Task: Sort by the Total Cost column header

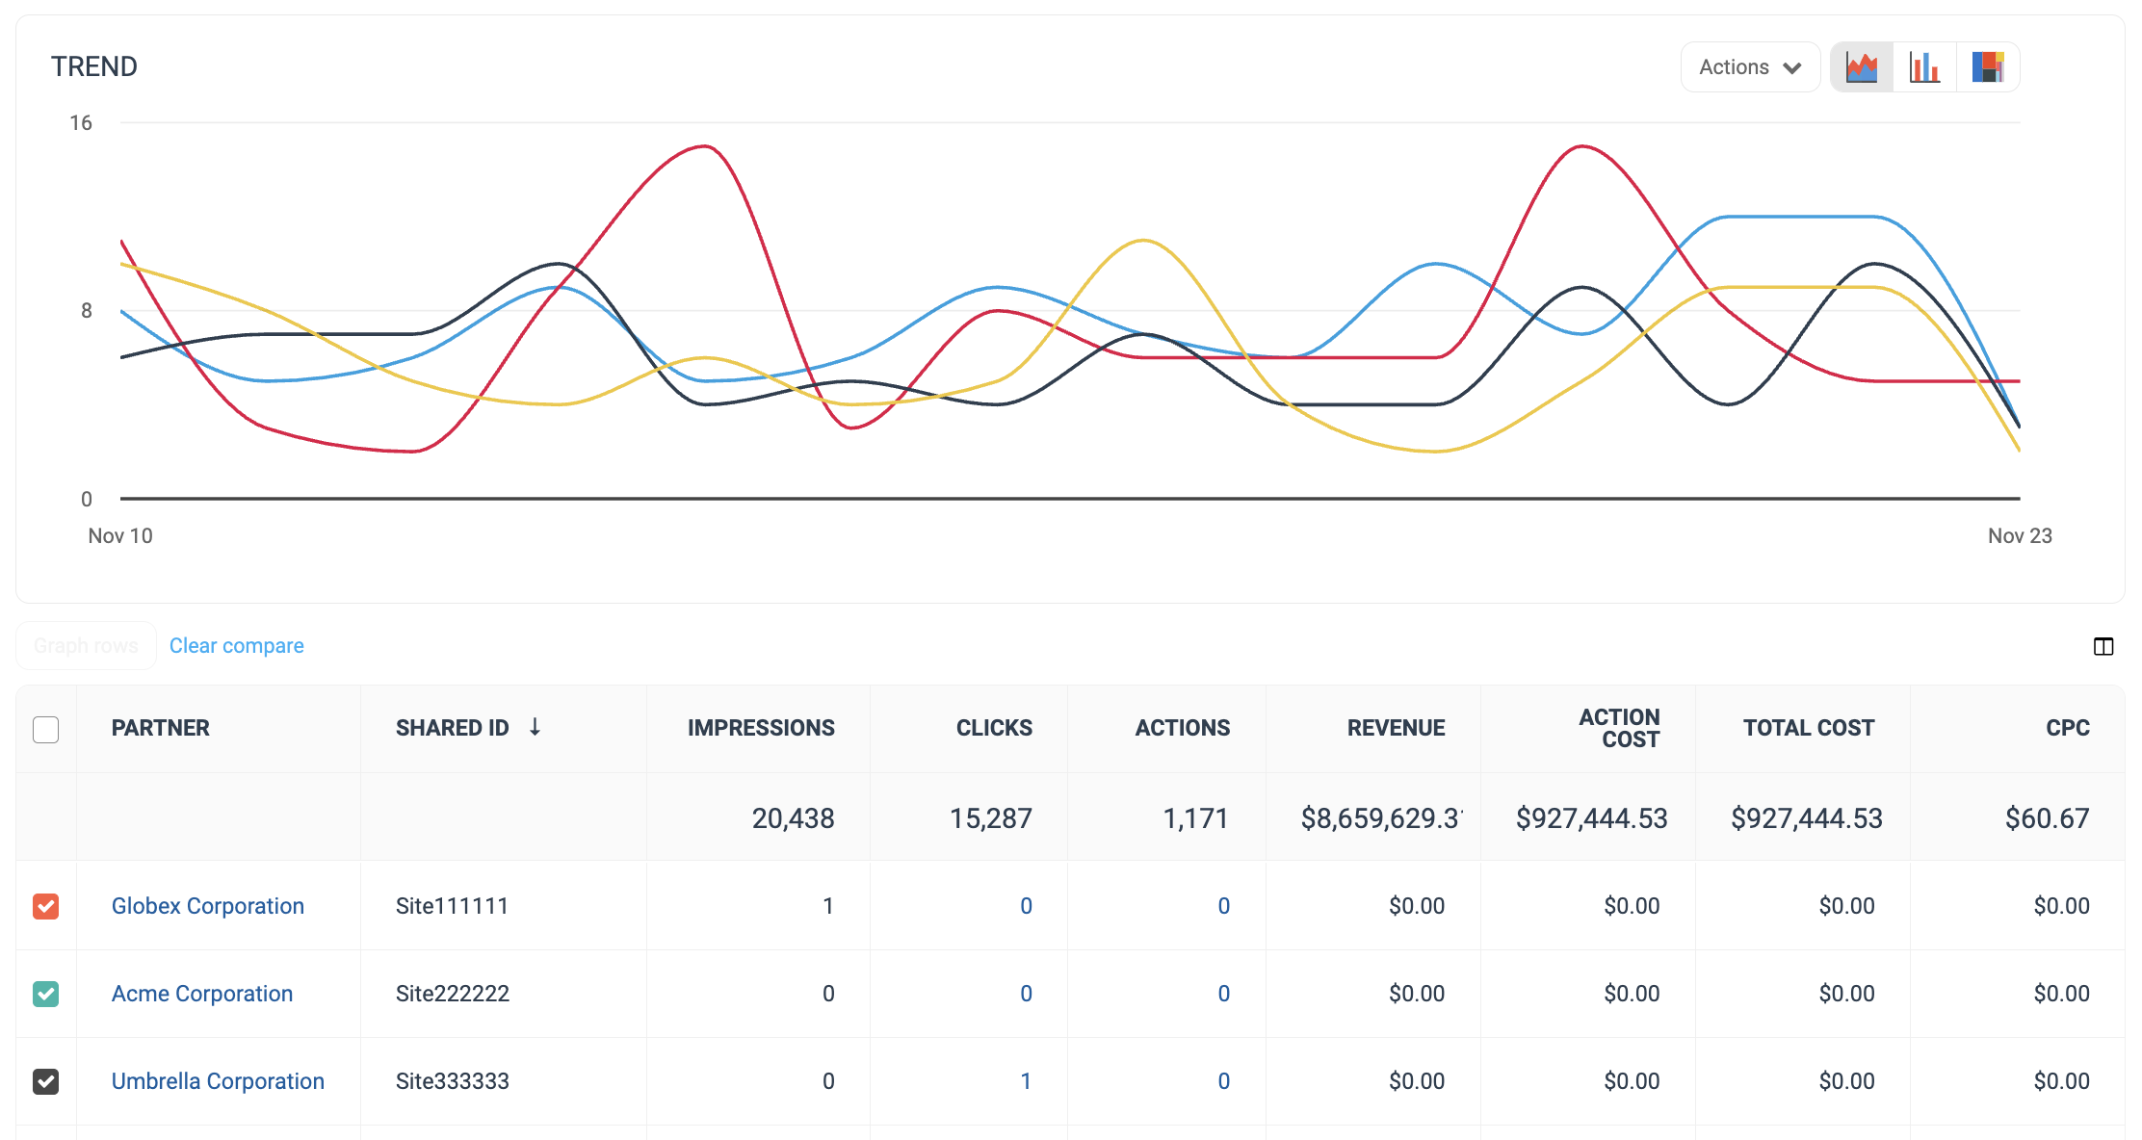Action: [1809, 728]
